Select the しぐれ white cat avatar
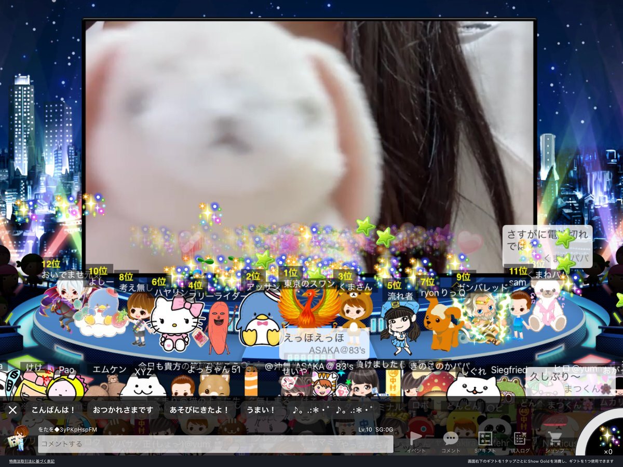The height and width of the screenshot is (467, 623). [472, 387]
